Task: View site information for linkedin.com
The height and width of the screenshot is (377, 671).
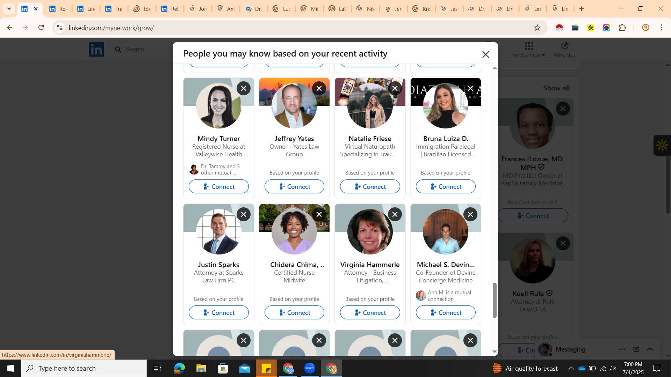Action: pyautogui.click(x=60, y=28)
